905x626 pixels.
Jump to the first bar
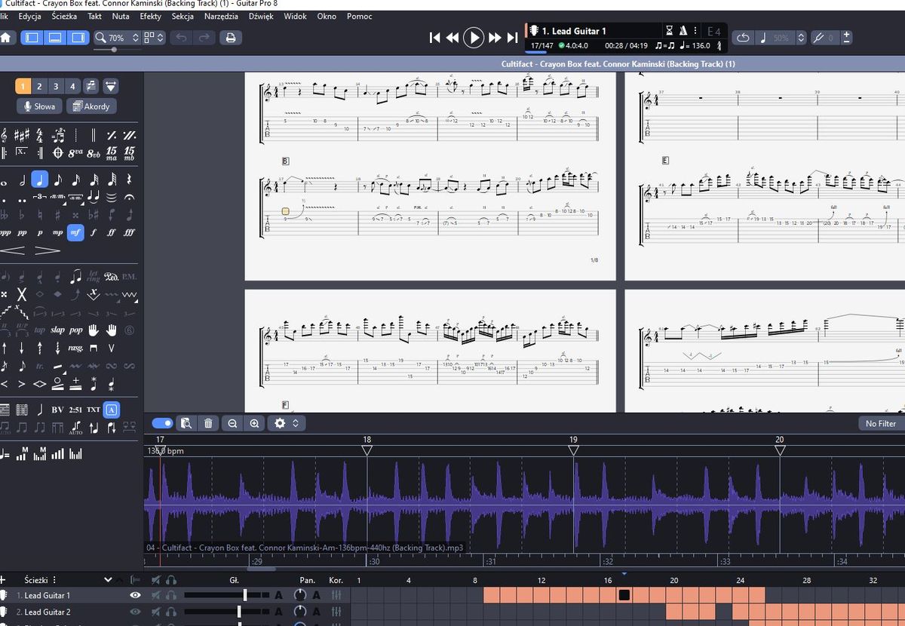click(434, 37)
